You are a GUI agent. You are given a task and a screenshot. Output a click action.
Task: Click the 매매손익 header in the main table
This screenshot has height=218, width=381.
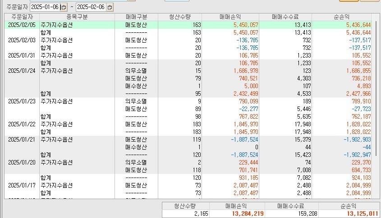(x=230, y=17)
